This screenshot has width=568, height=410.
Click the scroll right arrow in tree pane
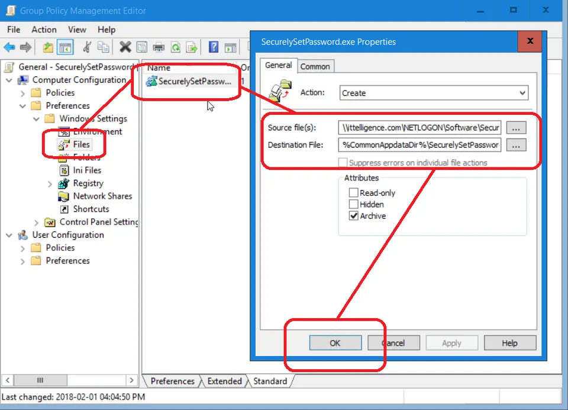tap(131, 380)
